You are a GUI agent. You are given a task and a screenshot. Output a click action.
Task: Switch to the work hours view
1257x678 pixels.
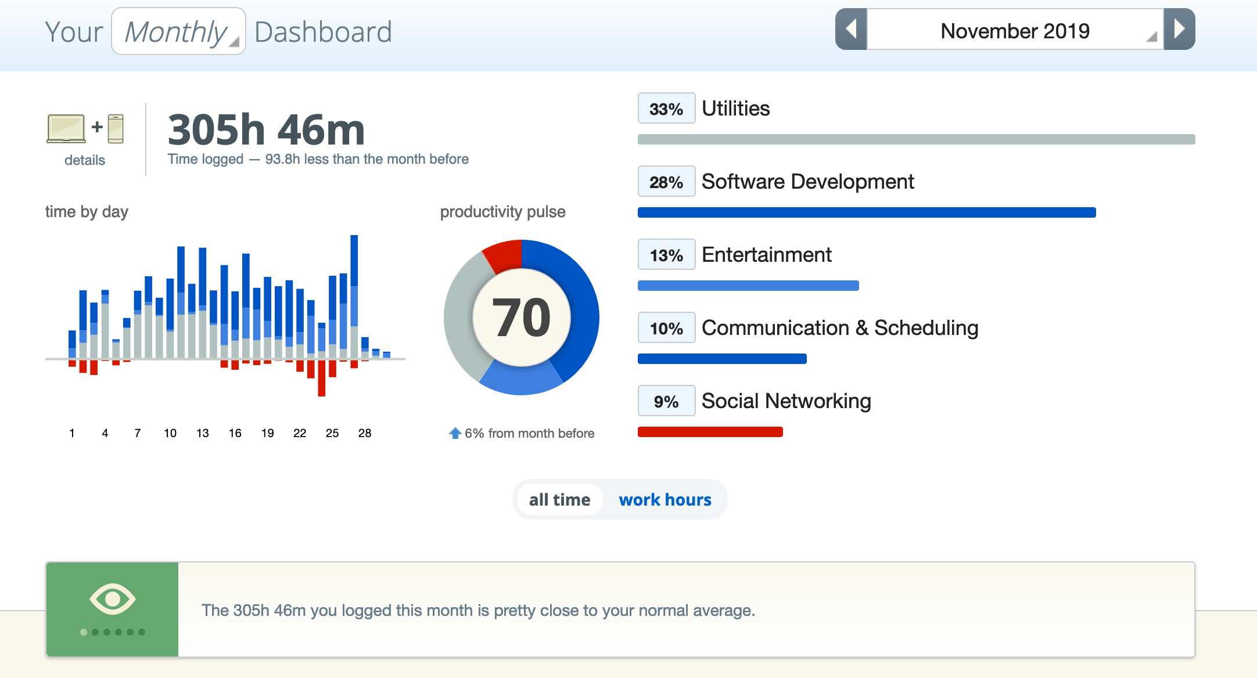coord(665,500)
